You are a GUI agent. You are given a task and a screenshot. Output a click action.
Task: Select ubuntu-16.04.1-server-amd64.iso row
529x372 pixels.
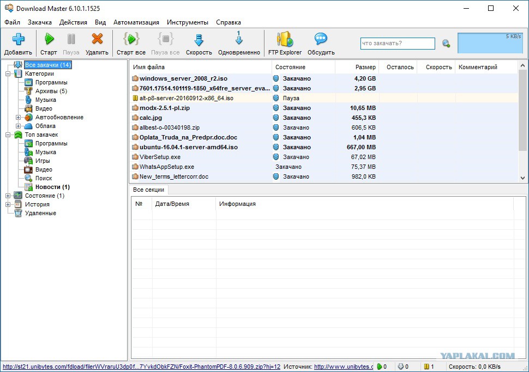[x=324, y=147]
